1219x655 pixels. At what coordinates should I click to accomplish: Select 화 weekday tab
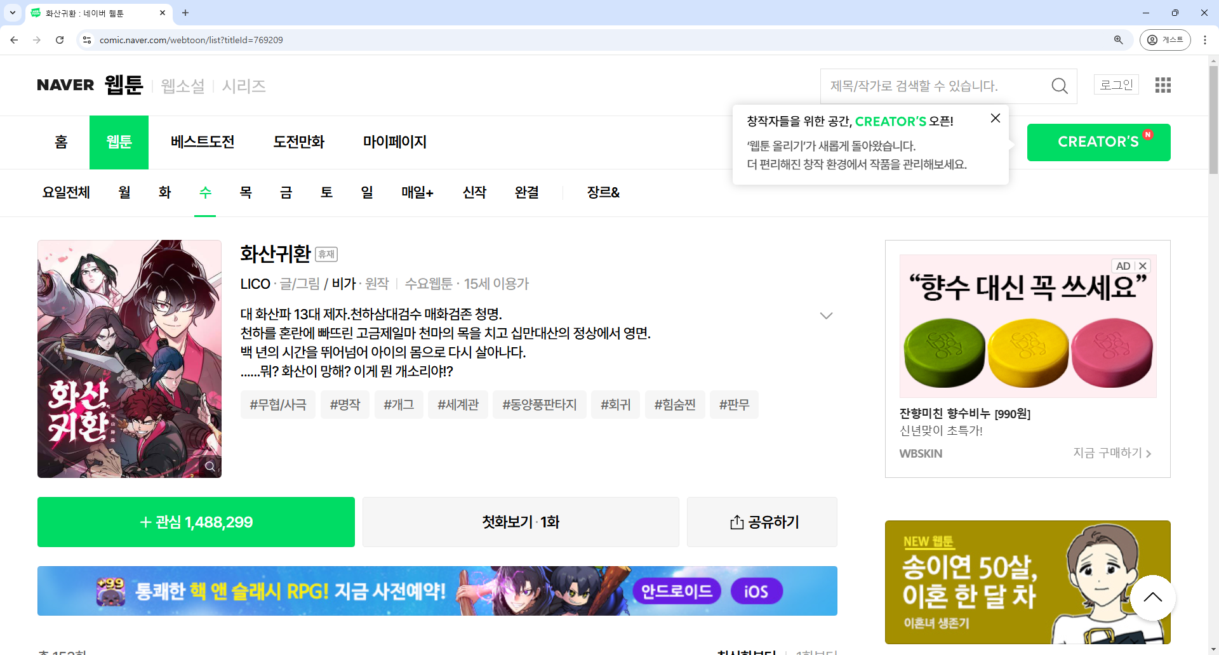click(x=165, y=192)
